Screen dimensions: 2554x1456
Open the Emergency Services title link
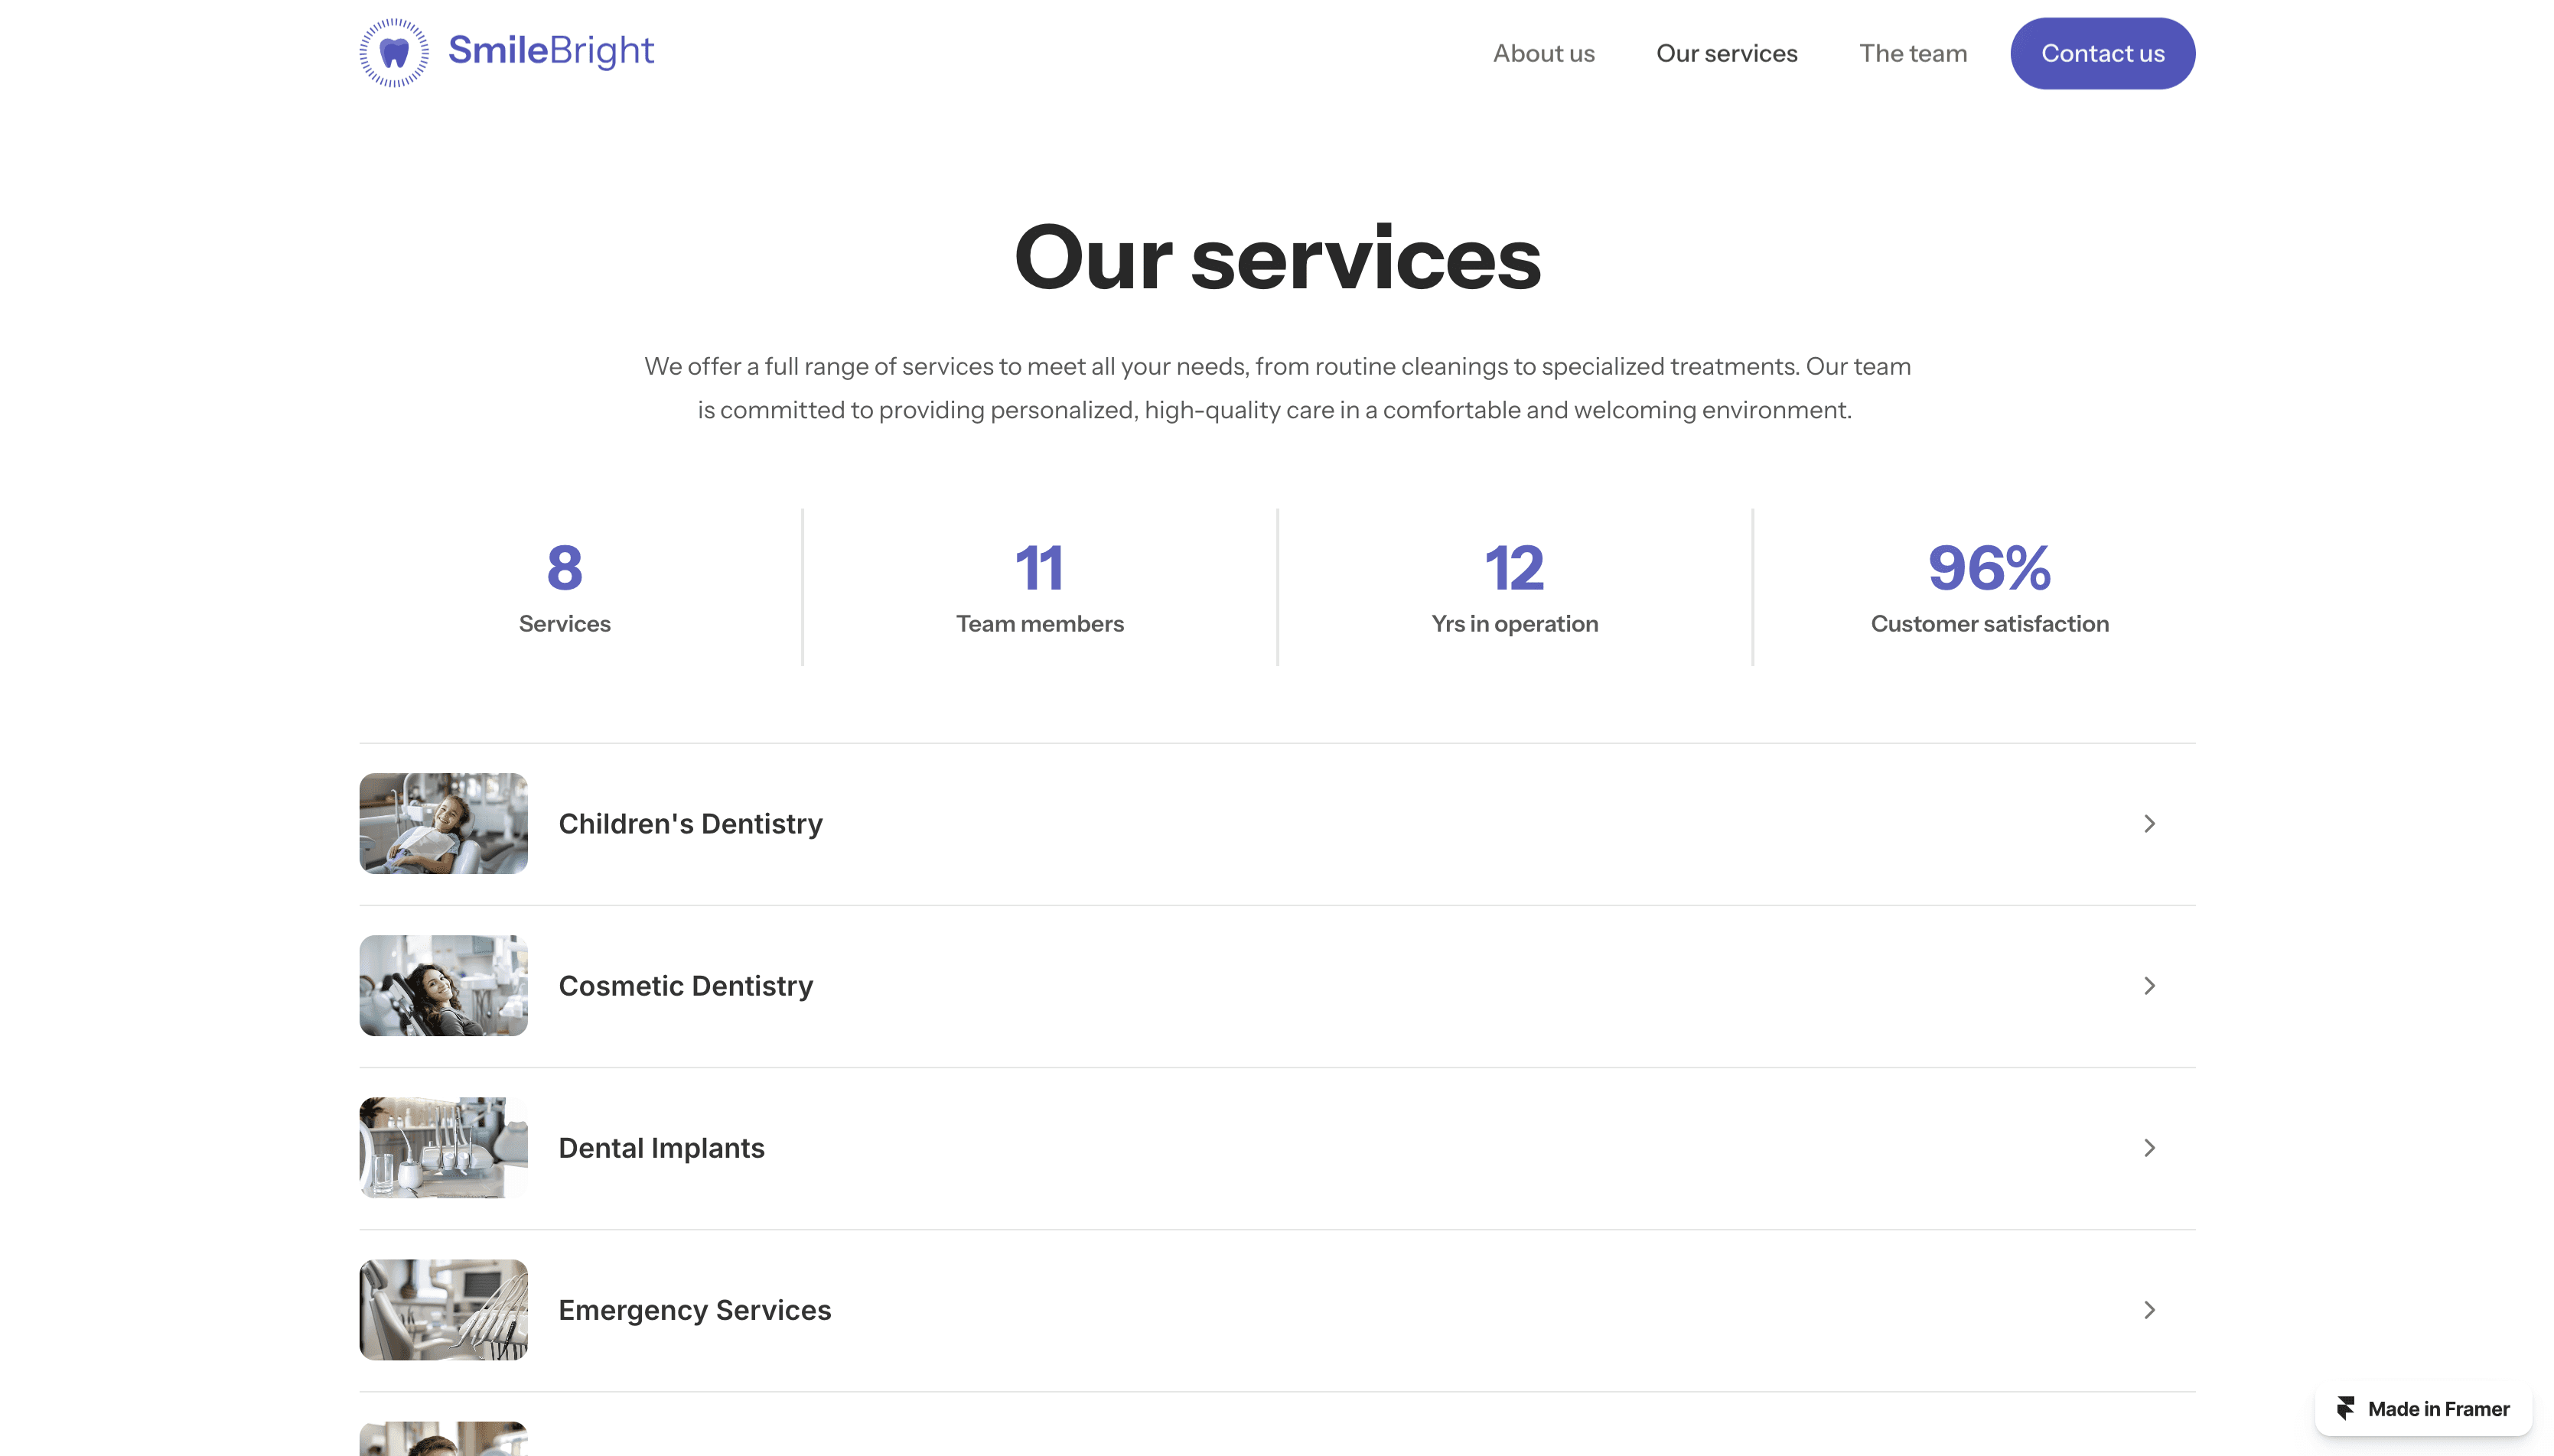click(x=694, y=1309)
